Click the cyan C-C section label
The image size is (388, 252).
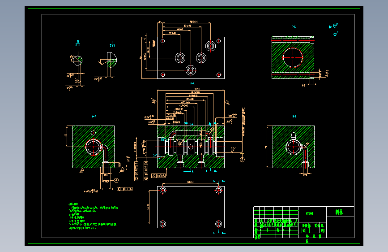tap(294, 27)
